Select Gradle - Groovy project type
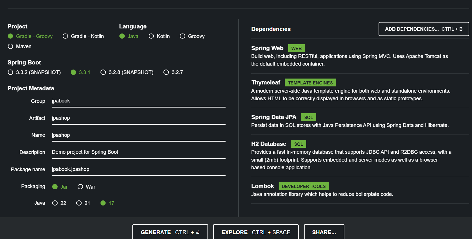The height and width of the screenshot is (239, 472). pyautogui.click(x=30, y=36)
